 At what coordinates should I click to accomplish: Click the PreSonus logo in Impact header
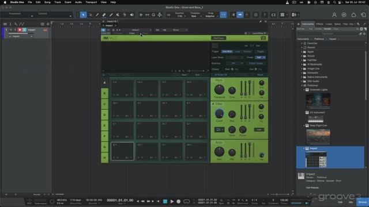coord(263,38)
